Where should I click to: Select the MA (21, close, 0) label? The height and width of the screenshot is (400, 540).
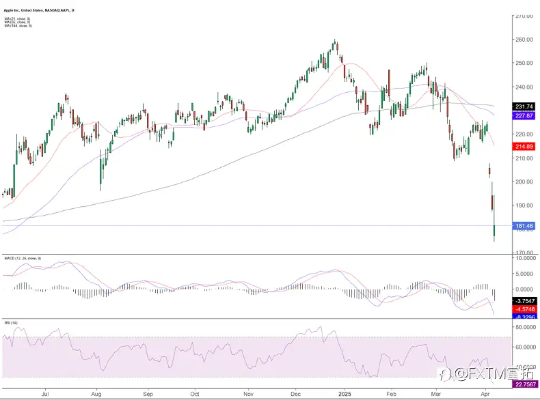(17, 18)
